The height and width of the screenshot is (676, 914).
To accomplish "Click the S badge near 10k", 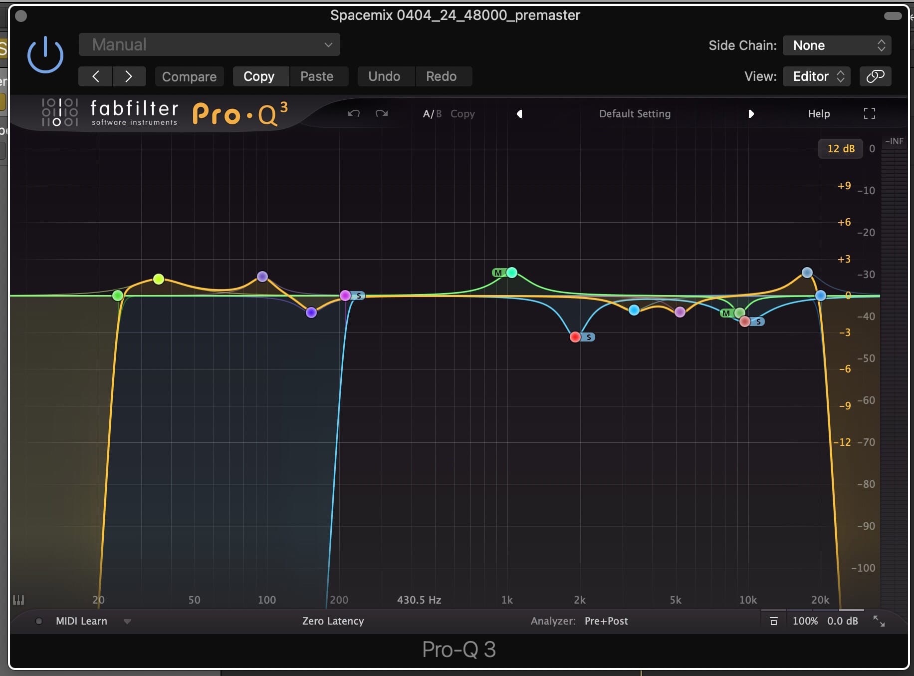I will coord(758,322).
